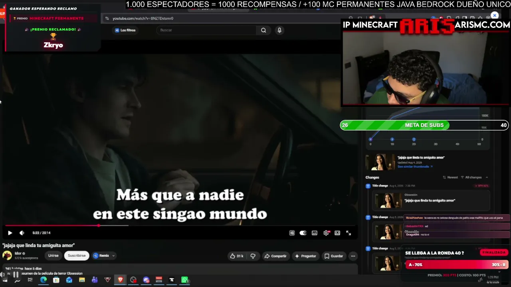
Task: Open the Idor channel avatar
Action: coord(7,256)
